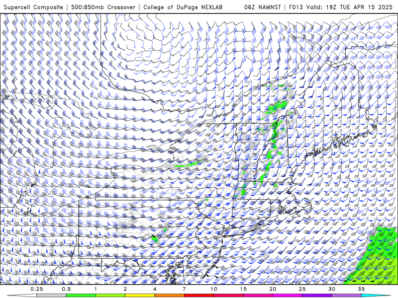The image size is (398, 298).
Task: Click the '500:850mb Crossover' header label
Action: point(103,7)
